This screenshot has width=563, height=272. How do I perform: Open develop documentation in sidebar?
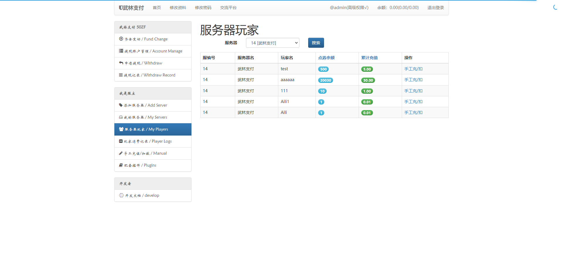[153, 195]
